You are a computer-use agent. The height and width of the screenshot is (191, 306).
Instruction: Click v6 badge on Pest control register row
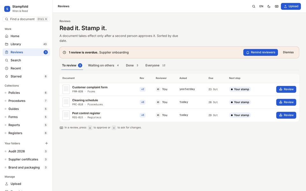tap(143, 115)
